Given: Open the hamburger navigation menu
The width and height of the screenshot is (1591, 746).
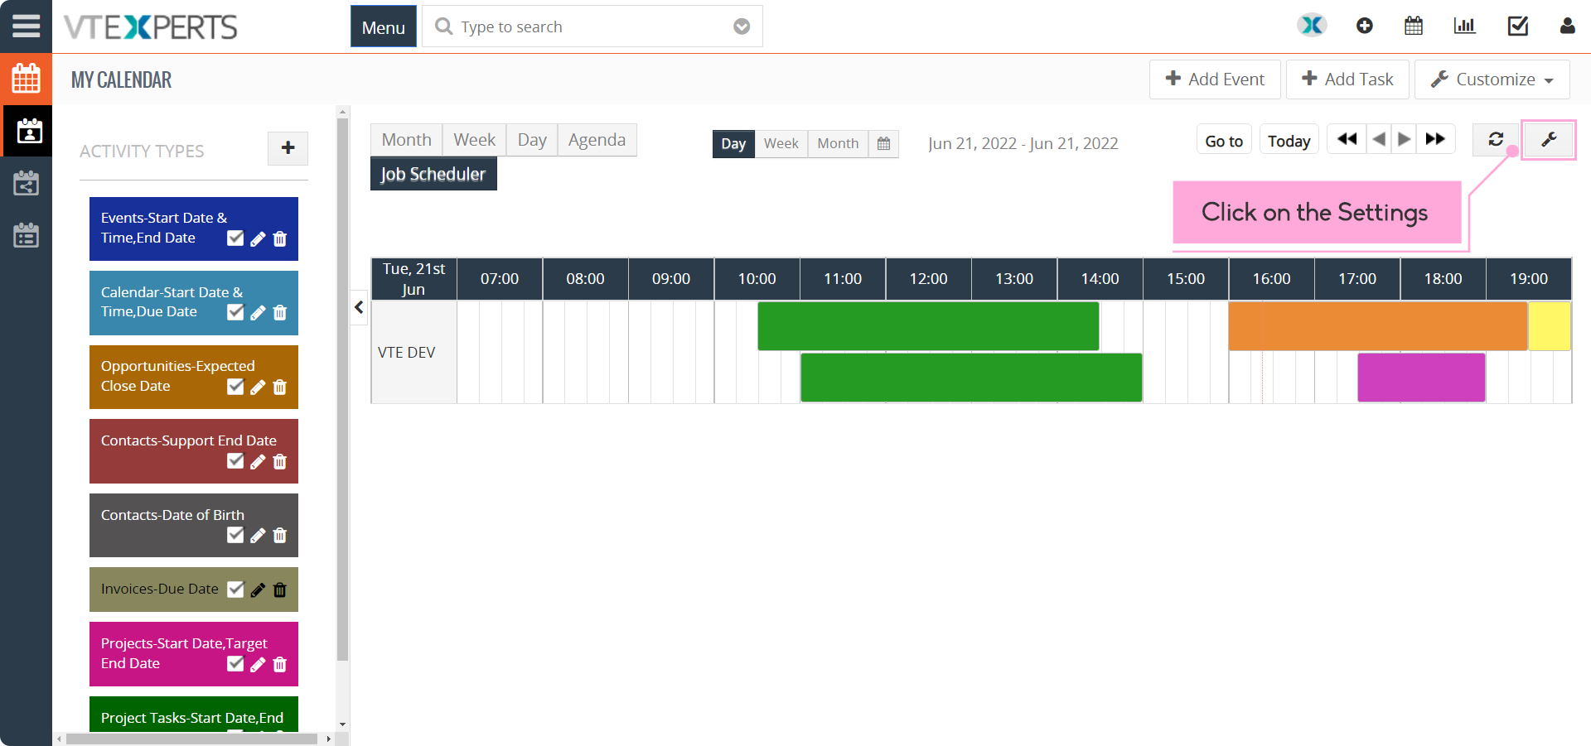Looking at the screenshot, I should (26, 26).
